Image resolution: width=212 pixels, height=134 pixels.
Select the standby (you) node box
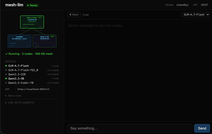point(19,41)
